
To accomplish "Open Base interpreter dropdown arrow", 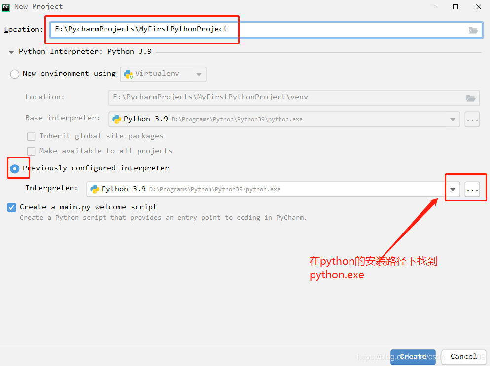I will point(453,119).
